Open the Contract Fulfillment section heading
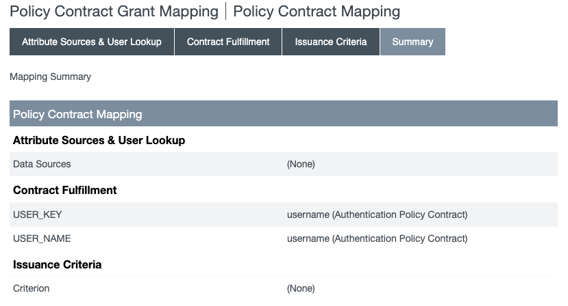 click(65, 191)
